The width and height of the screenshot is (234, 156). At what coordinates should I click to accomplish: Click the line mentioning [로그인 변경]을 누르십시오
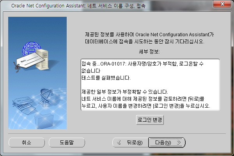[x=146, y=106]
